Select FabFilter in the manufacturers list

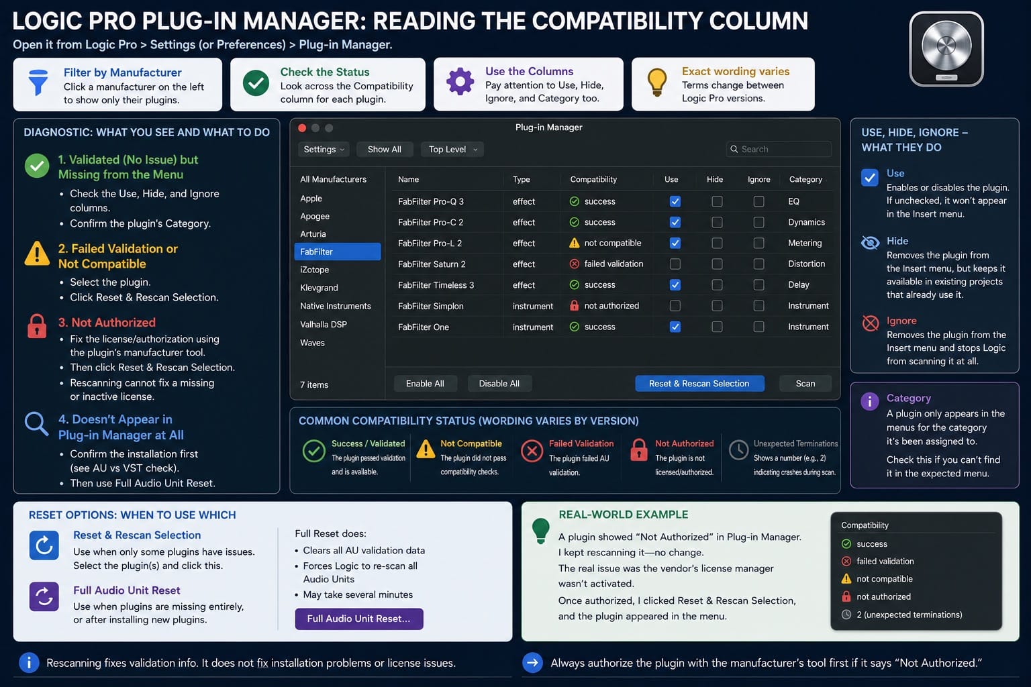338,252
